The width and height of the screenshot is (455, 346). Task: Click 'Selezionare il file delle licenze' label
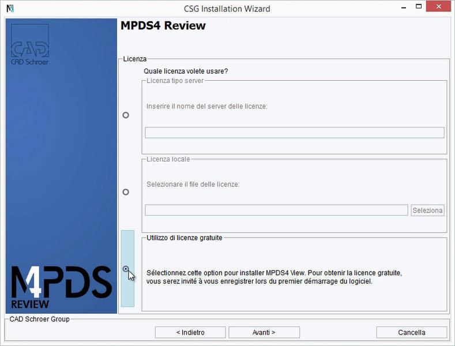point(193,185)
